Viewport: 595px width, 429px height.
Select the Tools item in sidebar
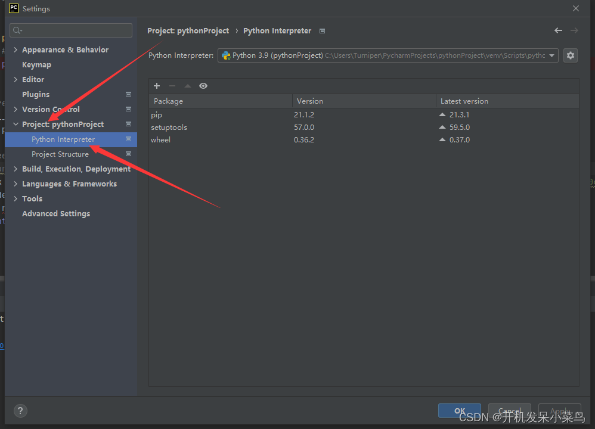[32, 198]
